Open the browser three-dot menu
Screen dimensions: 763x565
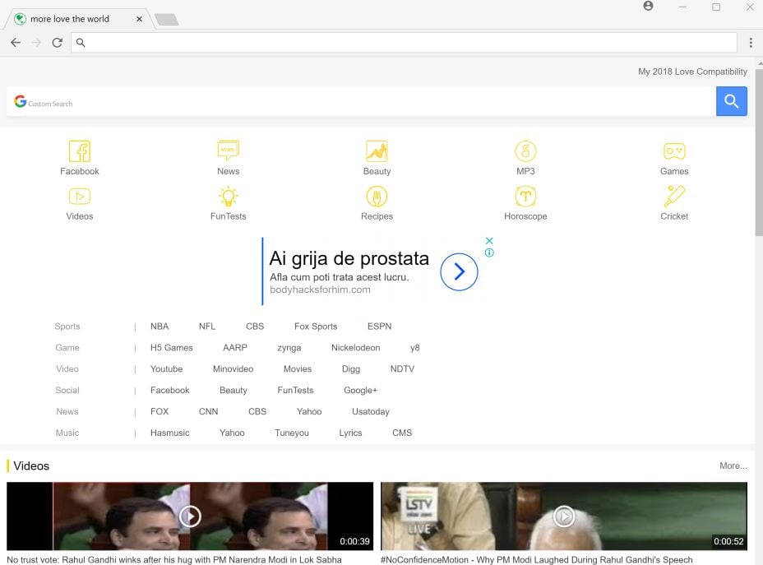tap(751, 42)
